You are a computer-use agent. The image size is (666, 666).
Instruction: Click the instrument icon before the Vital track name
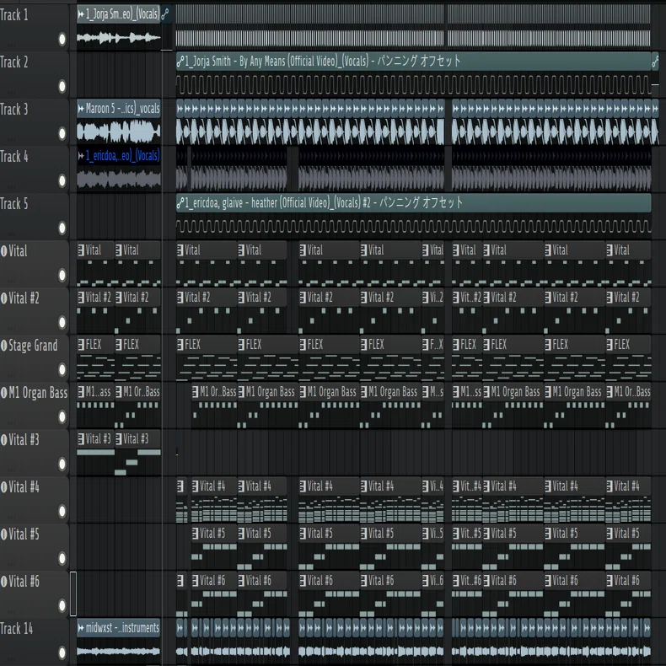click(x=4, y=250)
